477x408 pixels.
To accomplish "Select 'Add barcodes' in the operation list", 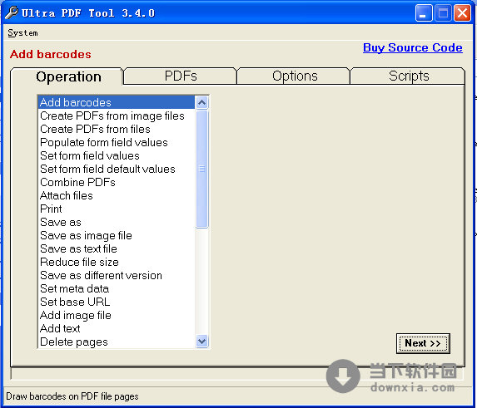I will [x=117, y=102].
